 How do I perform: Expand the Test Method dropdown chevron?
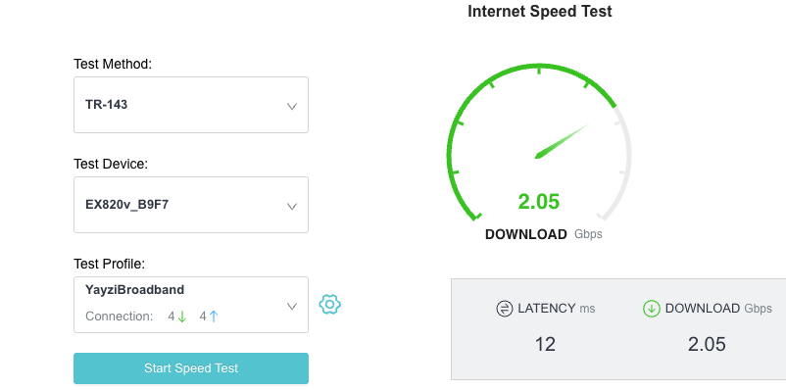pos(292,106)
